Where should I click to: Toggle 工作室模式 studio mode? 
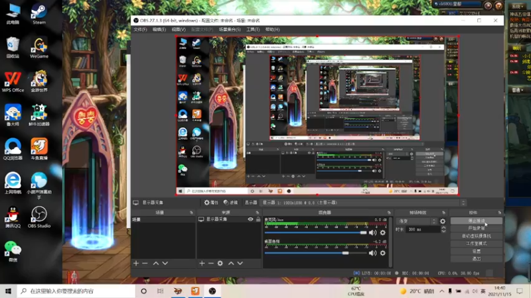(x=476, y=244)
